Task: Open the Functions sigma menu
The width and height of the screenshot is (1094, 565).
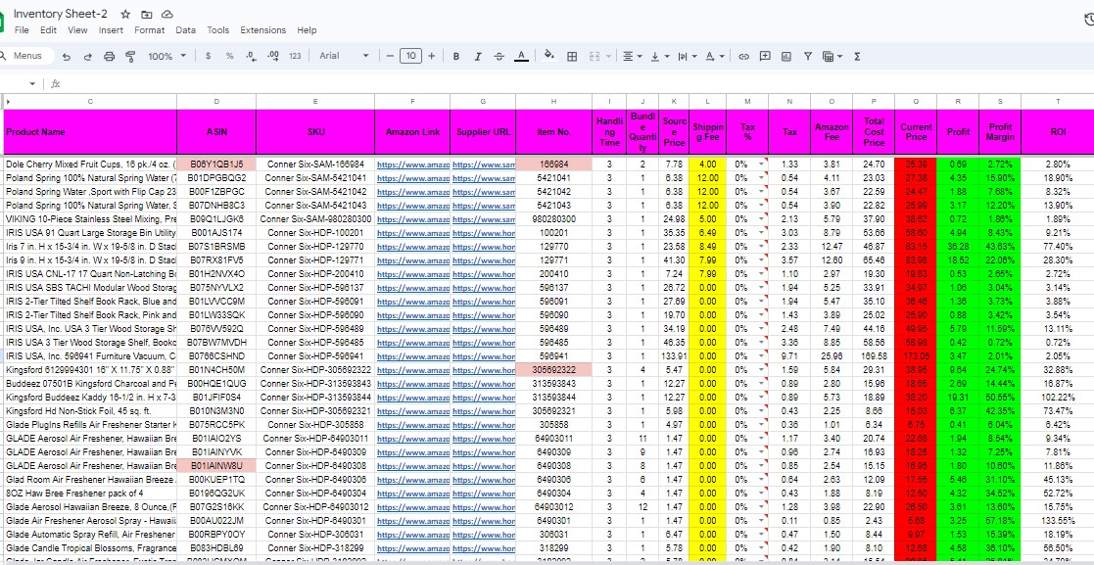Action: 858,57
